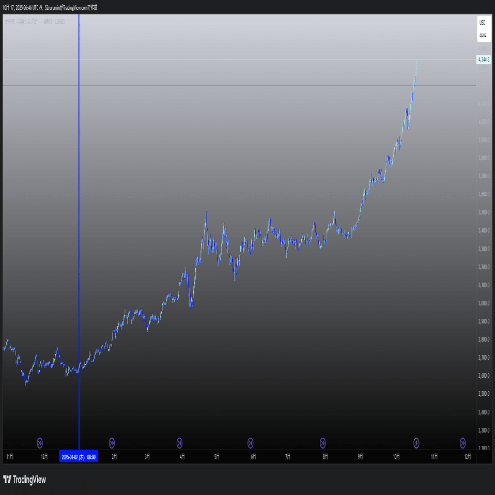Image resolution: width=495 pixels, height=495 pixels.
Task: Click the 2,600.0 price axis label
Action: [484, 376]
